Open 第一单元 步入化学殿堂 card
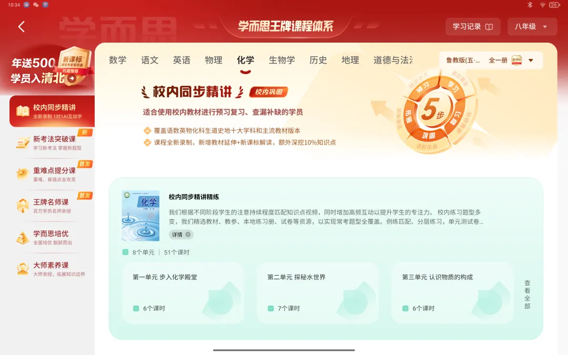This screenshot has width=568, height=355. tap(183, 293)
